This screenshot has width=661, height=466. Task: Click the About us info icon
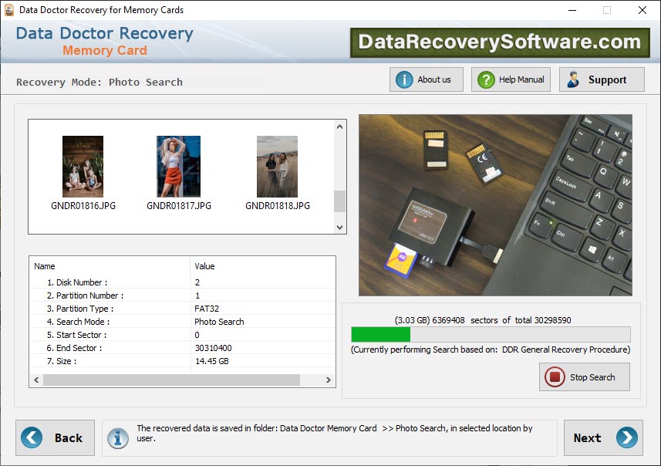(403, 79)
